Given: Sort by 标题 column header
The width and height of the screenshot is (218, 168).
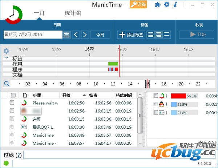Looking at the screenshot, I should 45,95.
